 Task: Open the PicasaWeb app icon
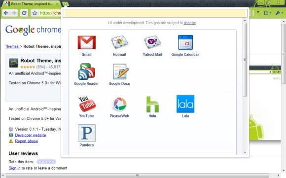click(x=119, y=104)
